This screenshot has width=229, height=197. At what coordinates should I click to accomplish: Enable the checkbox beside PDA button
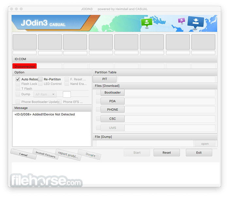98,101
